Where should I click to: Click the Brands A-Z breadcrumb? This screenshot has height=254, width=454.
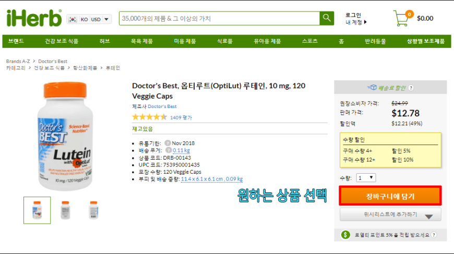tap(18, 62)
